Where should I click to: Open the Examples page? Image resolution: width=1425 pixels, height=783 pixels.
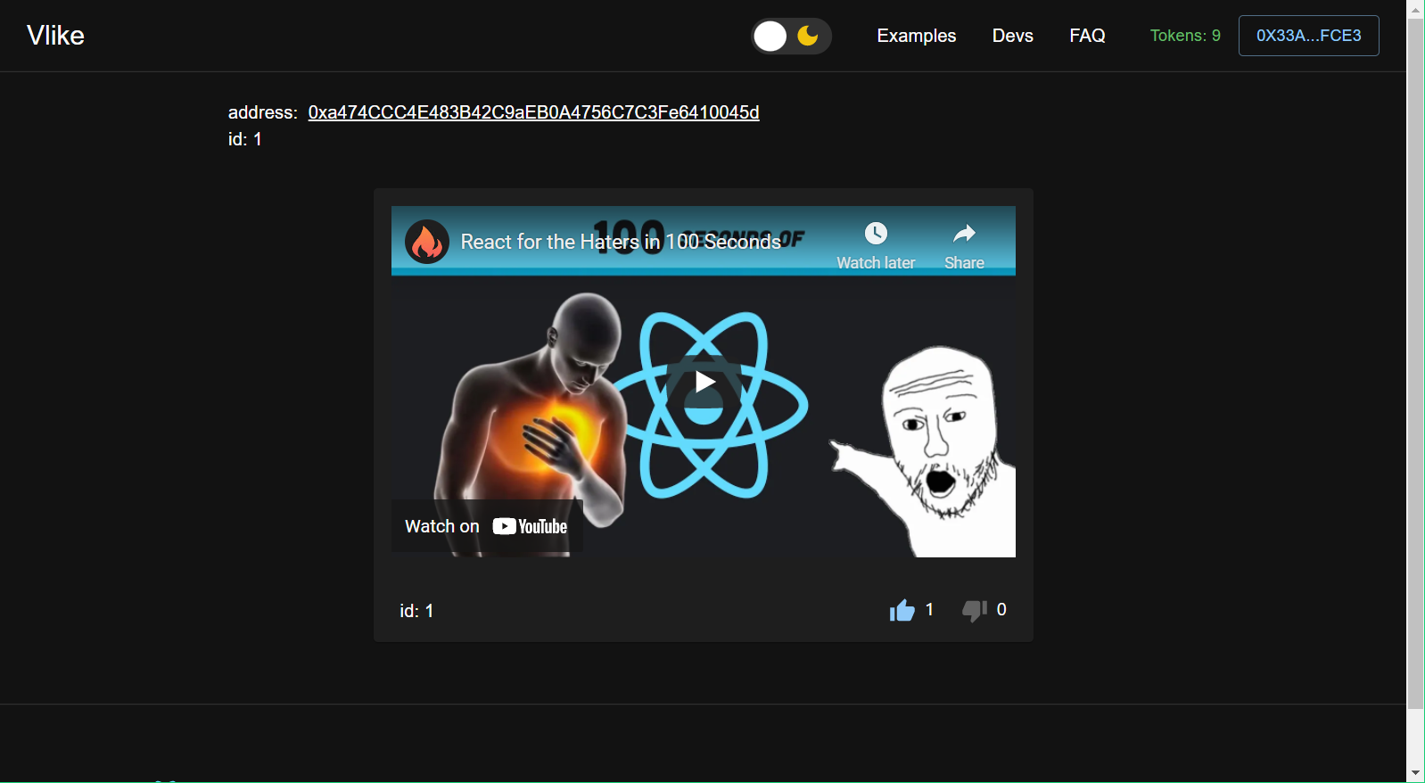[x=916, y=36]
